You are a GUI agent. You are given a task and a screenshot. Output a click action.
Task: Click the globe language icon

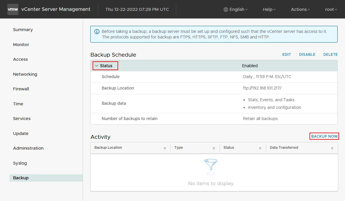(226, 9)
